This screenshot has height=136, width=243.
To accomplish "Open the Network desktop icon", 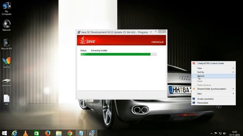I will click(6, 25).
